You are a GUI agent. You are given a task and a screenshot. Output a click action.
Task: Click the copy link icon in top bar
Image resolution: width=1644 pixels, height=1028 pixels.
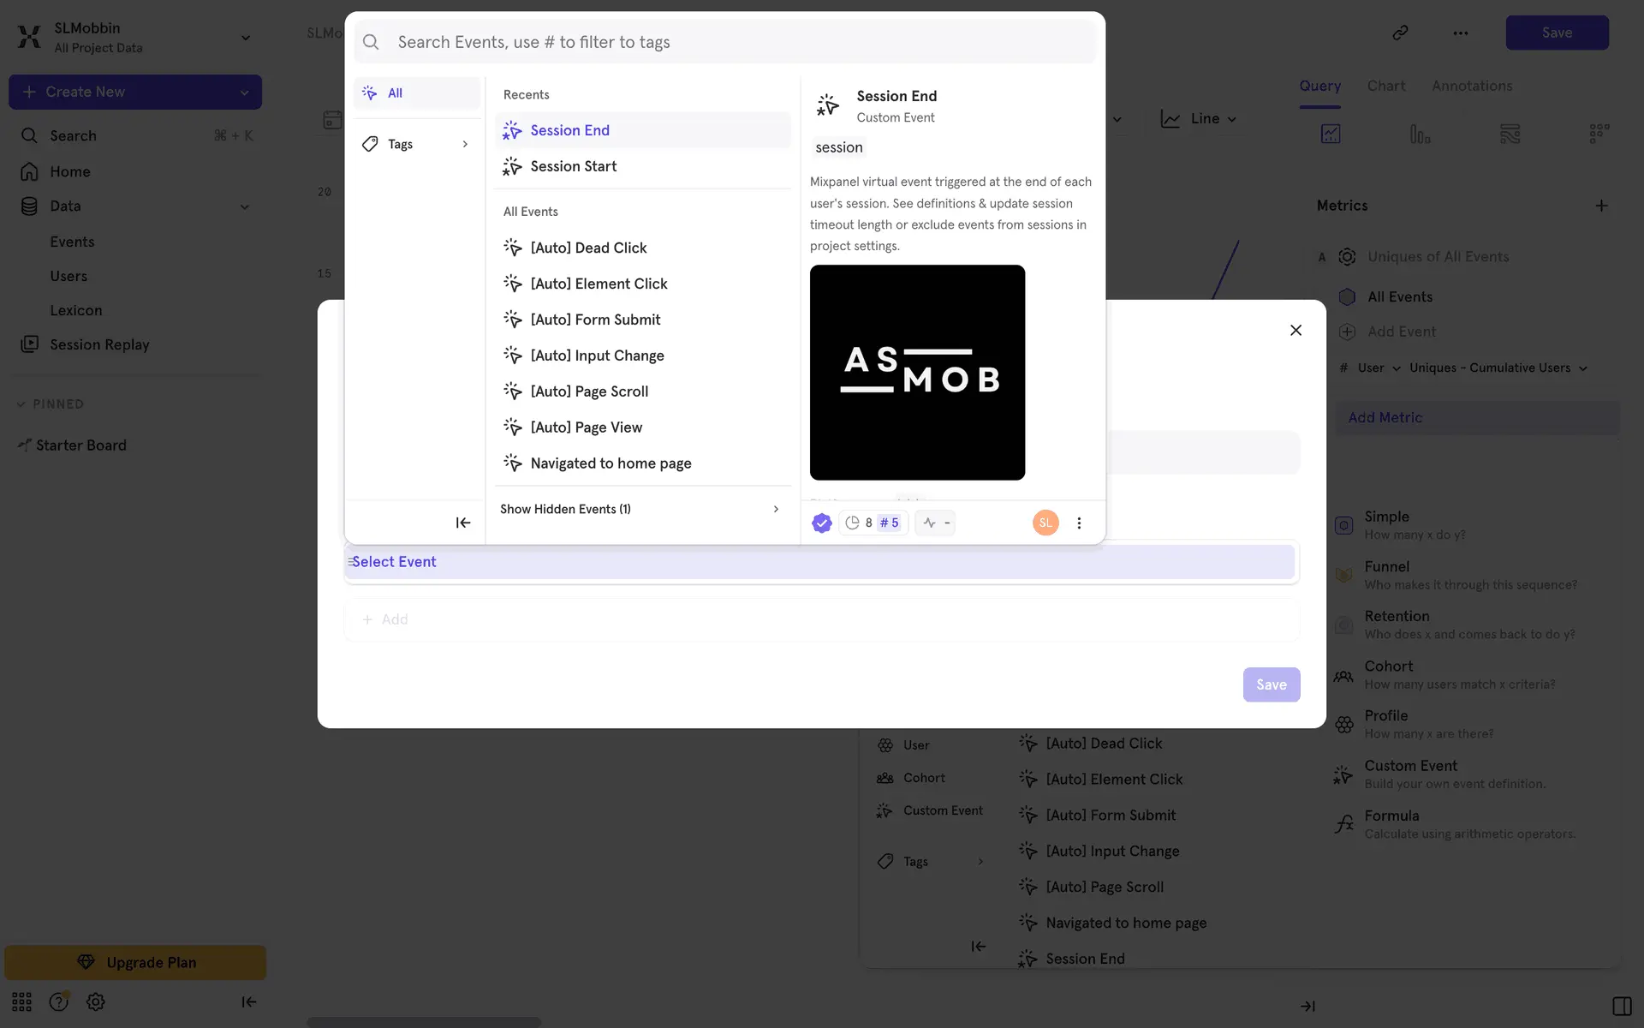coord(1400,33)
